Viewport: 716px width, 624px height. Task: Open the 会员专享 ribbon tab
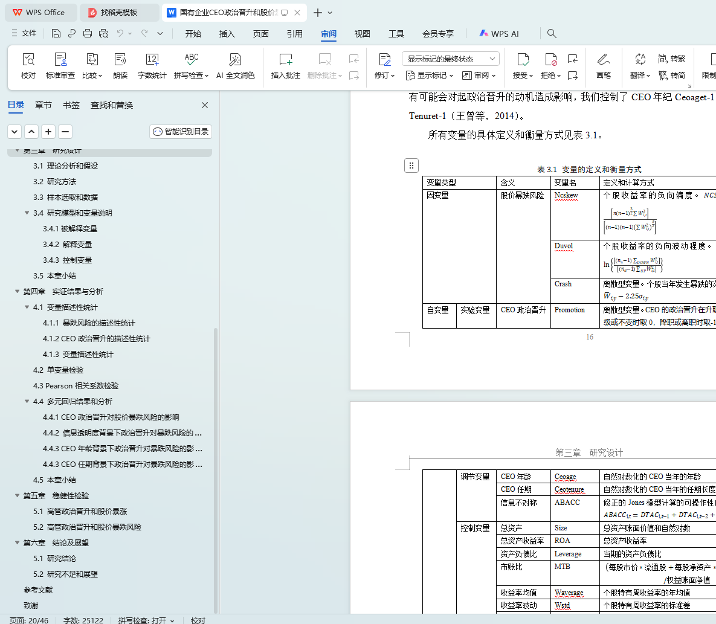click(439, 34)
